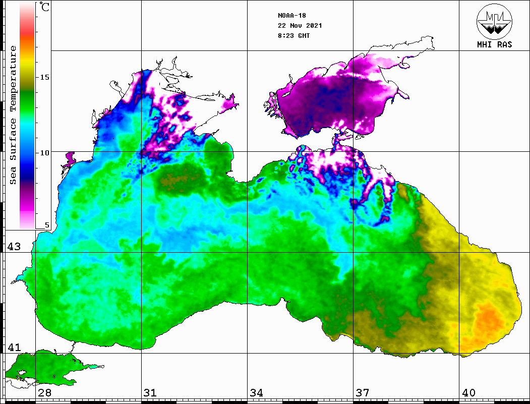The height and width of the screenshot is (404, 530).
Task: Click the '8:23 GMT' time text
Action: (x=293, y=35)
